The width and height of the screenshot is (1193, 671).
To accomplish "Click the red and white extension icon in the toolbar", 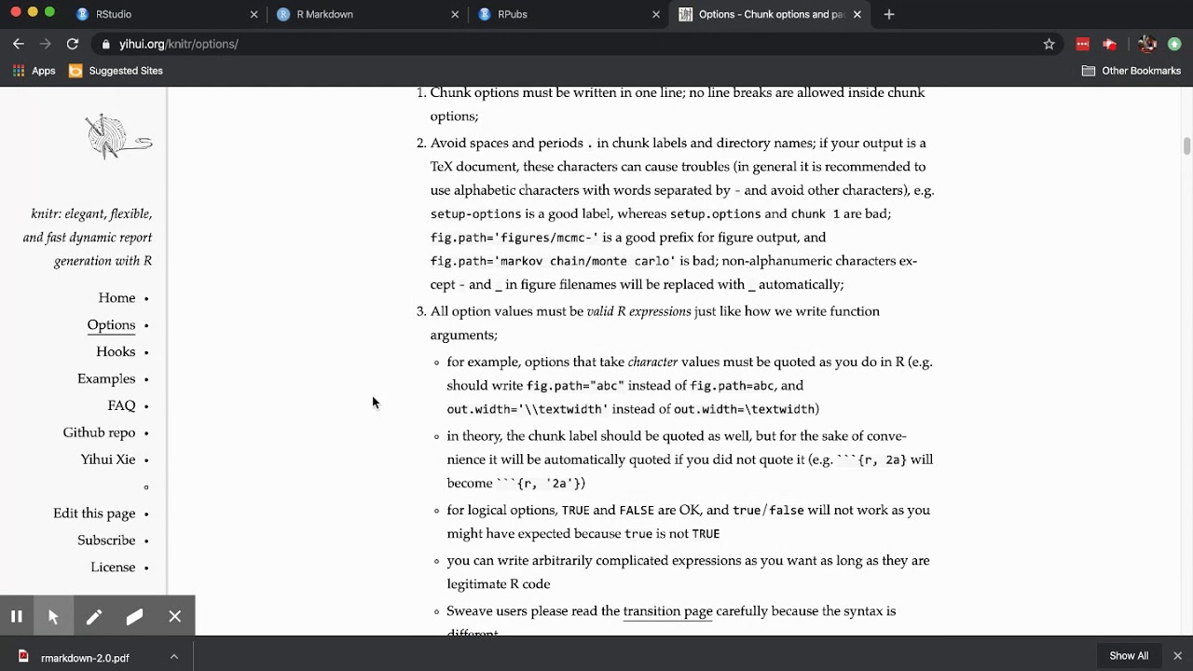I will tap(1109, 44).
